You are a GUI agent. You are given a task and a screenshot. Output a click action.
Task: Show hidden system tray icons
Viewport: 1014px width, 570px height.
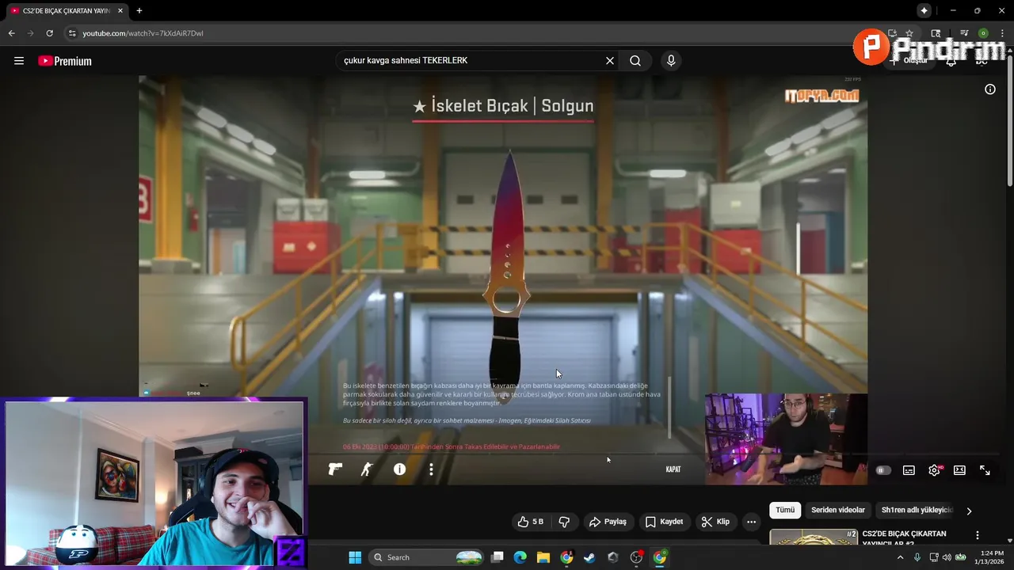pos(900,557)
